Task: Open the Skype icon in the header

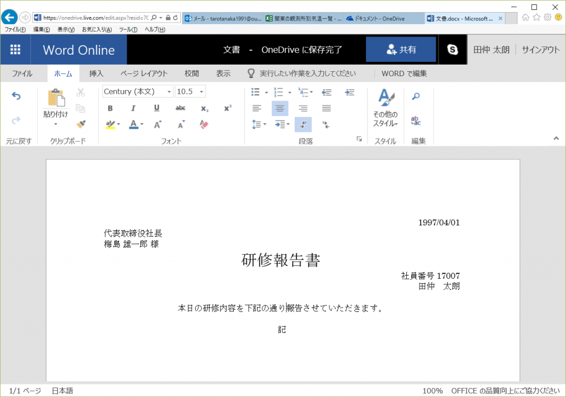Action: tap(452, 50)
